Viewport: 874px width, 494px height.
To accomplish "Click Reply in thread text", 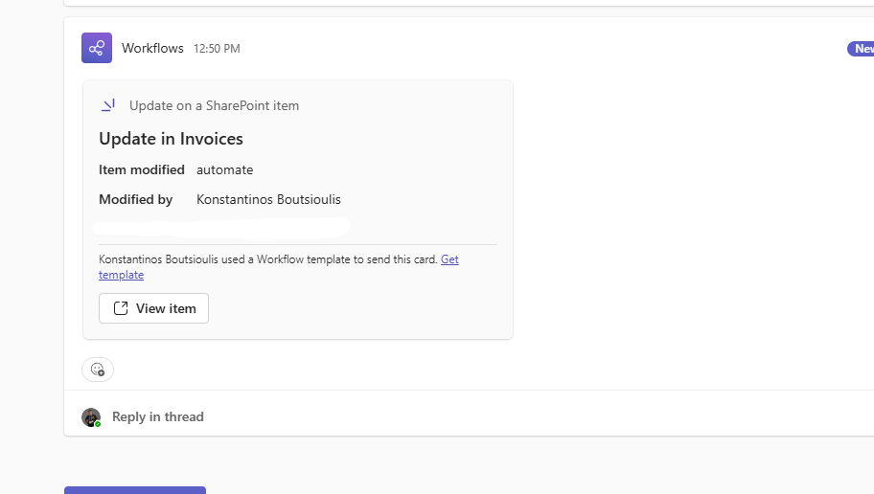I will click(157, 416).
